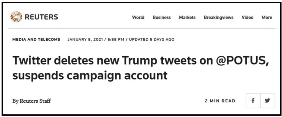Select Markets in the navigation bar
This screenshot has width=282, height=117.
(187, 17)
